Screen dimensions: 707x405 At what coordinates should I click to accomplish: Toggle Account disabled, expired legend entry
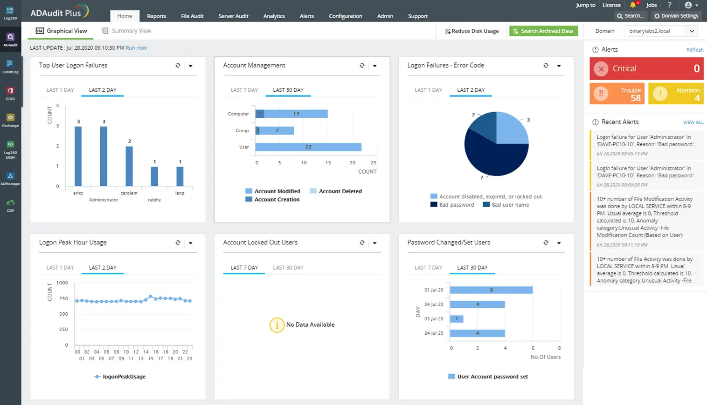486,197
